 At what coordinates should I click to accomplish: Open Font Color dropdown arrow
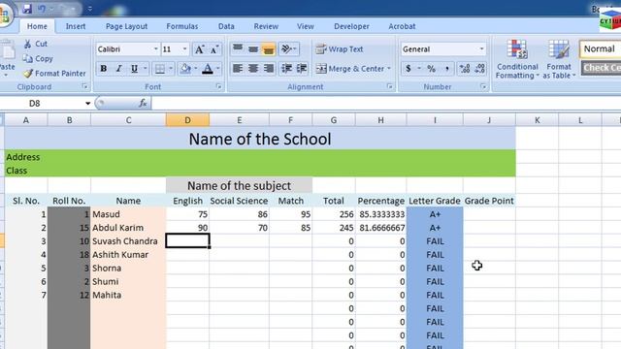click(217, 69)
